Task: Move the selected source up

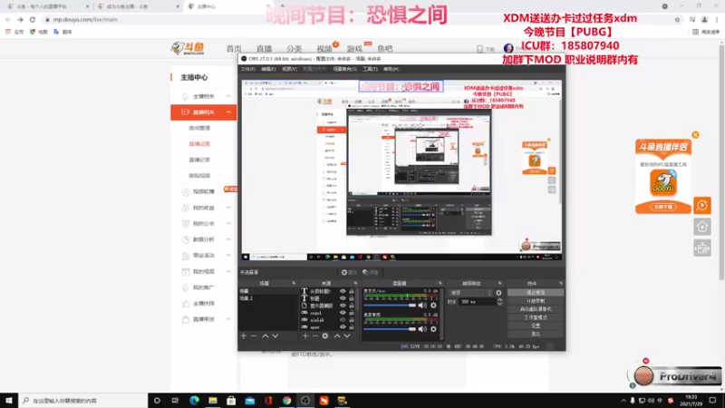Action: [337, 335]
